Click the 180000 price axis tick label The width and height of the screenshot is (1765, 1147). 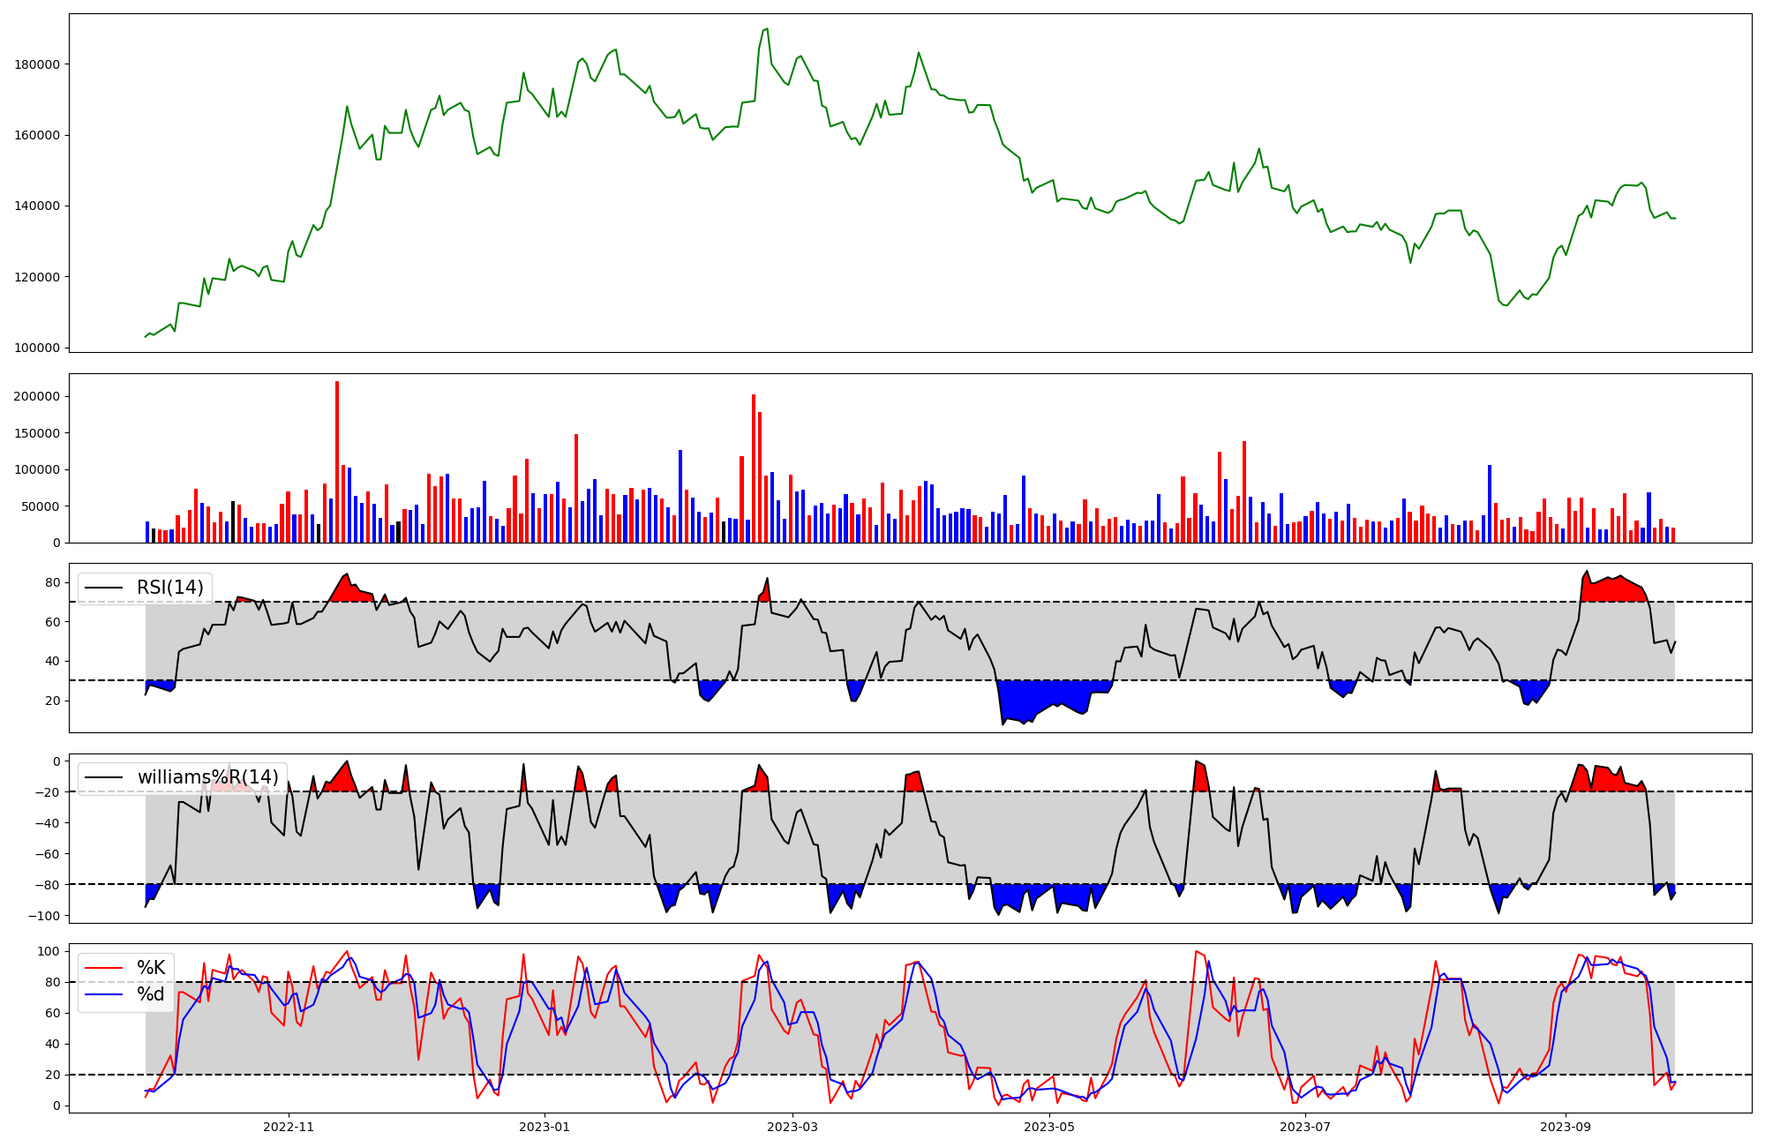[37, 64]
